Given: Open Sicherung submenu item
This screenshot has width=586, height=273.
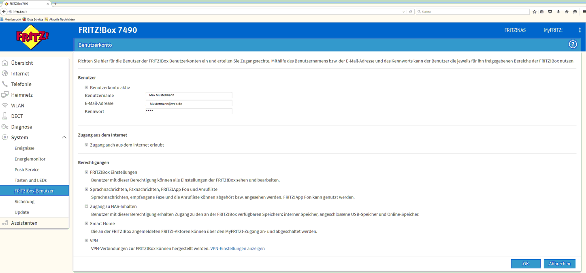Looking at the screenshot, I should pyautogui.click(x=24, y=201).
